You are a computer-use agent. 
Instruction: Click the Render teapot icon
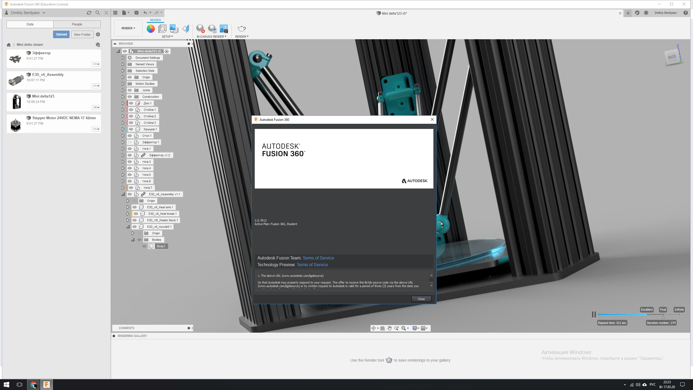[x=241, y=28]
